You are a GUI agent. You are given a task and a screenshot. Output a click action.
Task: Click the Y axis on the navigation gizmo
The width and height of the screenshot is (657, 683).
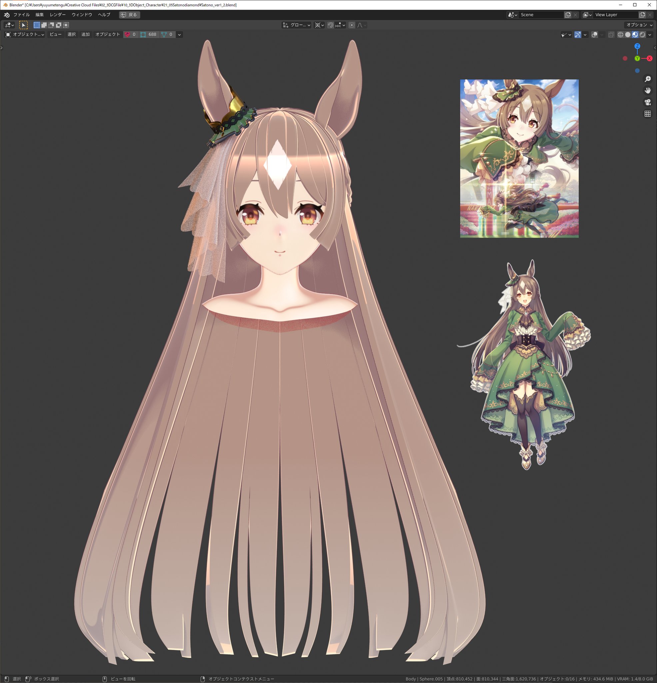tap(637, 59)
